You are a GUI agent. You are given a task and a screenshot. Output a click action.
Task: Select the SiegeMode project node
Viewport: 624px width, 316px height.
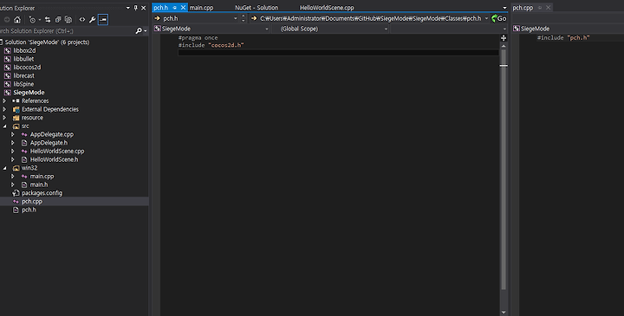29,93
